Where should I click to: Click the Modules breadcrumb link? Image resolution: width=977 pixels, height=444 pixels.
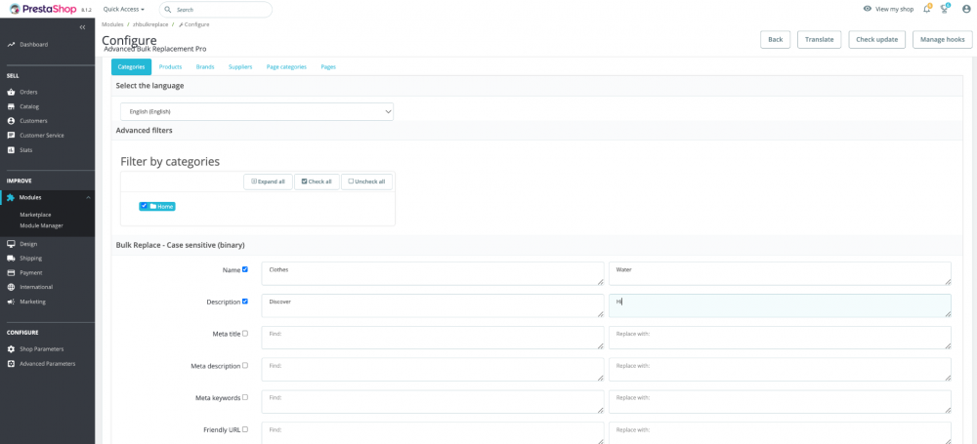[x=112, y=24]
